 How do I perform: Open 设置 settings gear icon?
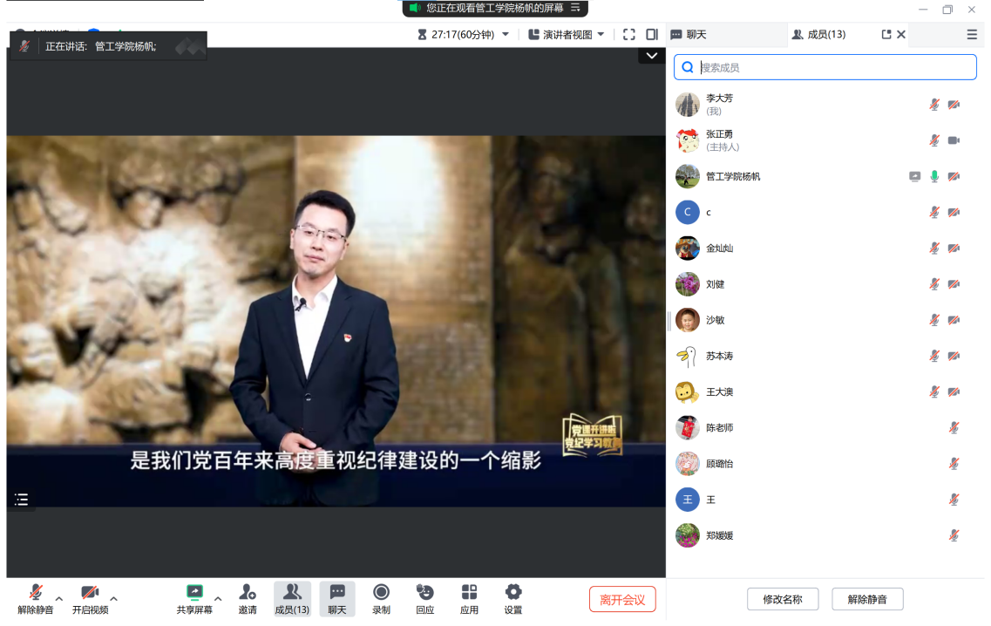point(513,593)
